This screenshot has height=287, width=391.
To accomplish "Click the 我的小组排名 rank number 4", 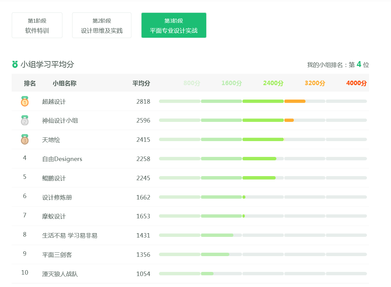I will coord(359,64).
